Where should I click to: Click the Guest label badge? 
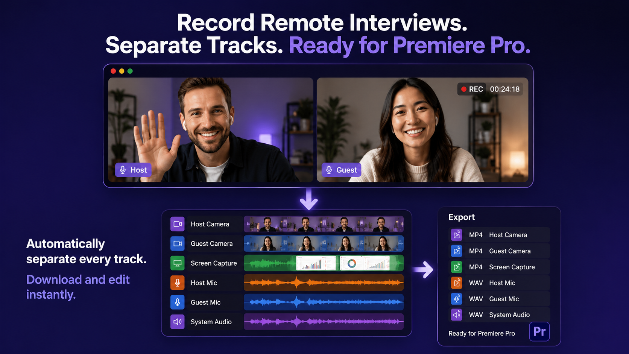tap(341, 170)
